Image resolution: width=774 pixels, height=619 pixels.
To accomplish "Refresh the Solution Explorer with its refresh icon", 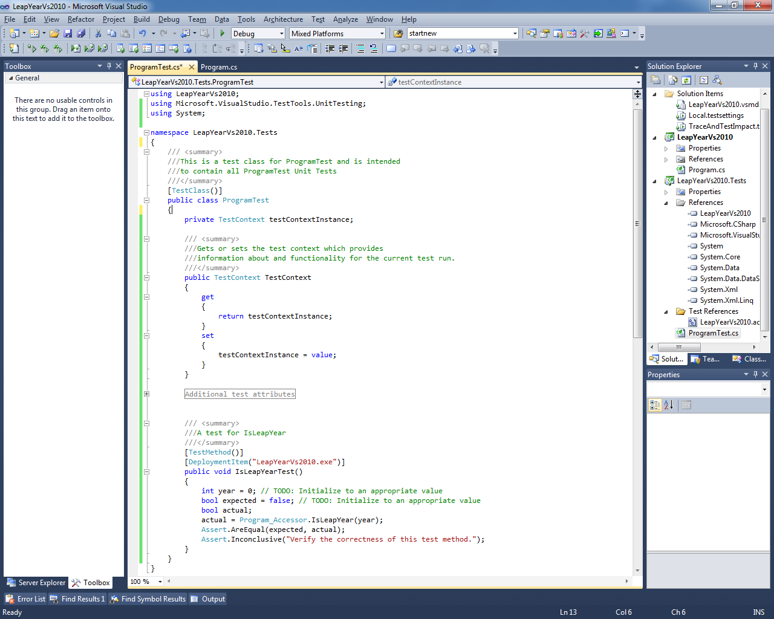I will (686, 80).
